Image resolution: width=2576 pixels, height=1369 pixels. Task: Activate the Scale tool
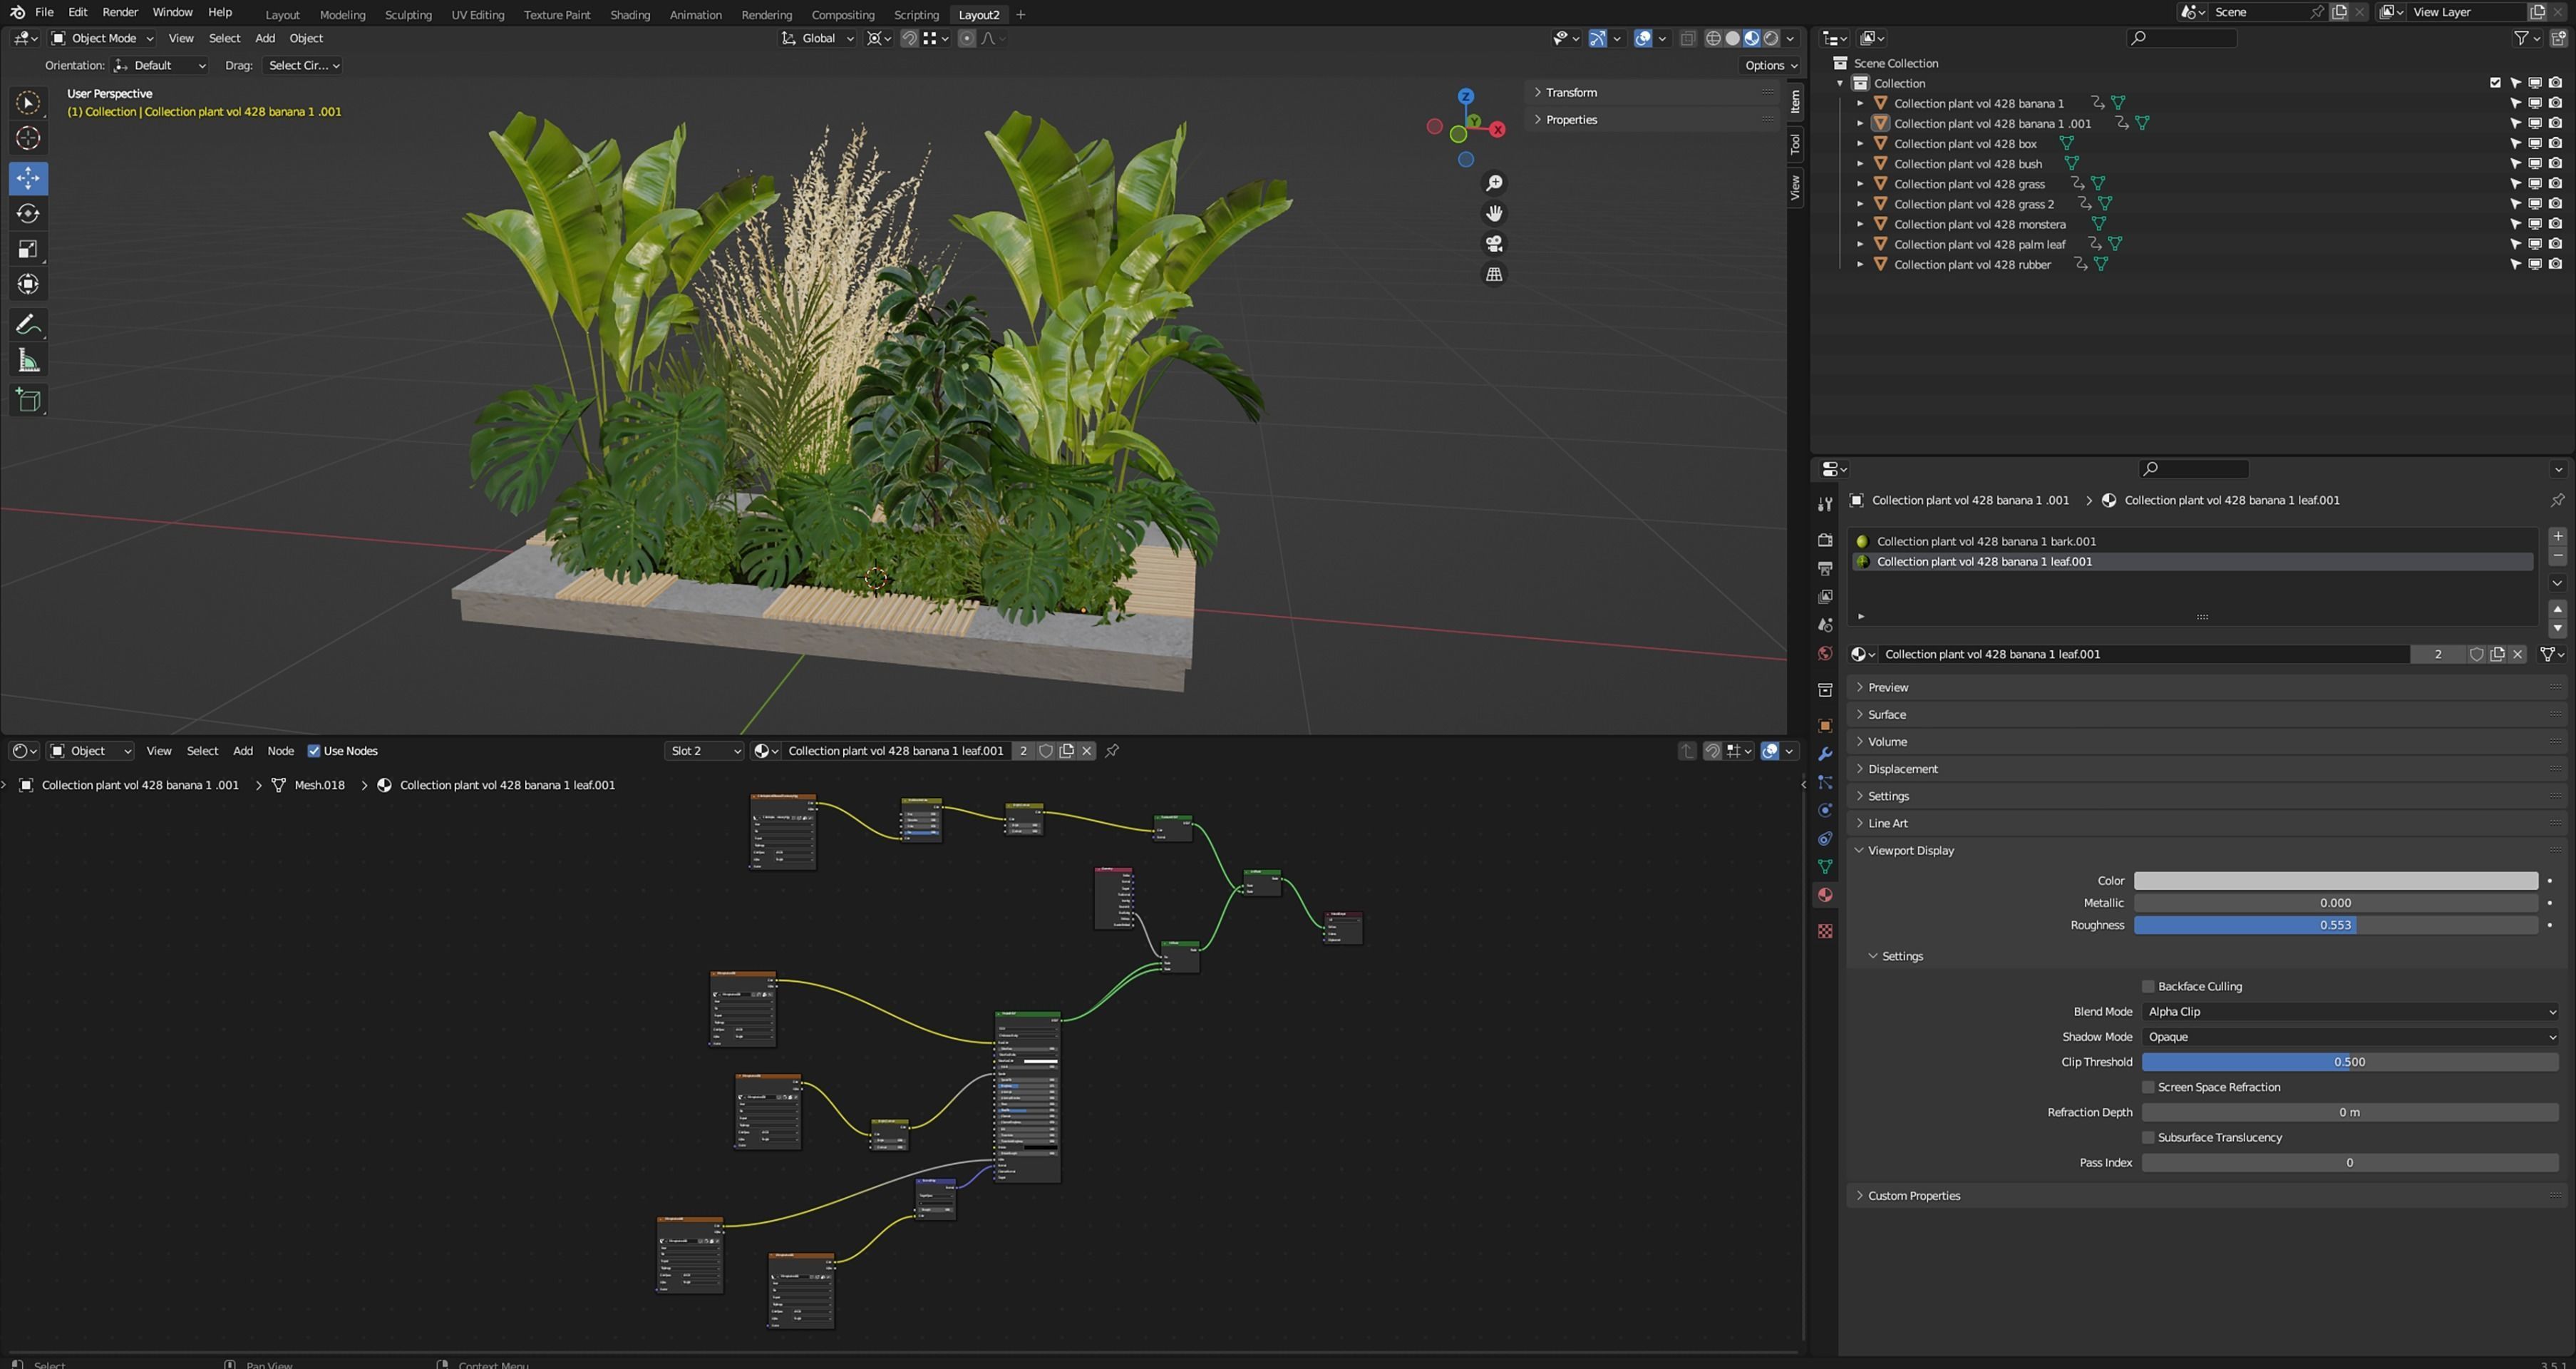pyautogui.click(x=28, y=249)
